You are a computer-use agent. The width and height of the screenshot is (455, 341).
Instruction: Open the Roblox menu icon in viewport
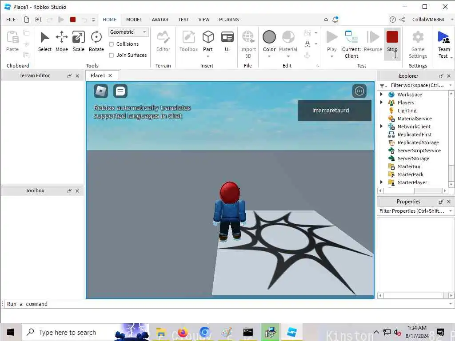point(101,91)
